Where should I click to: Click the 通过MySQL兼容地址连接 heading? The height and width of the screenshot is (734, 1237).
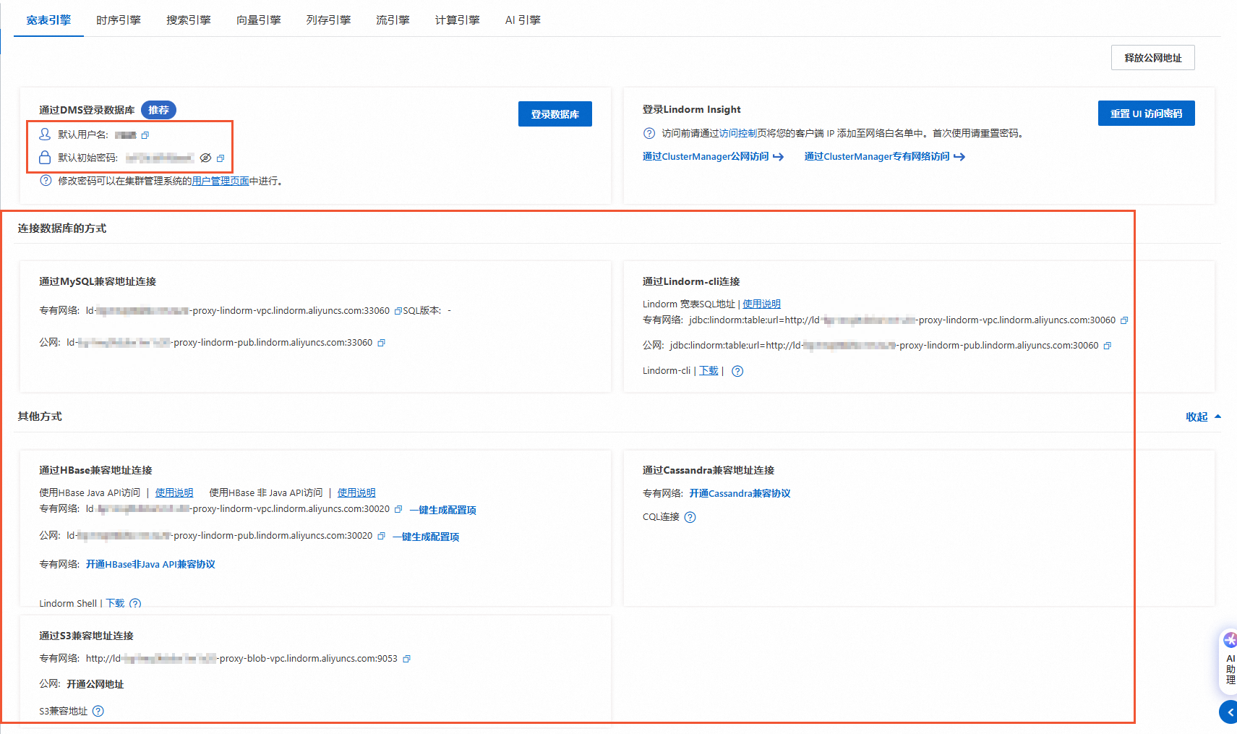[x=98, y=282]
